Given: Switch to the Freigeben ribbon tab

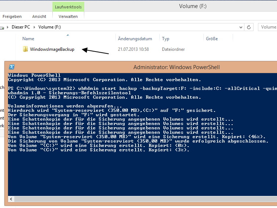Looking at the screenshot, I should click(x=12, y=16).
